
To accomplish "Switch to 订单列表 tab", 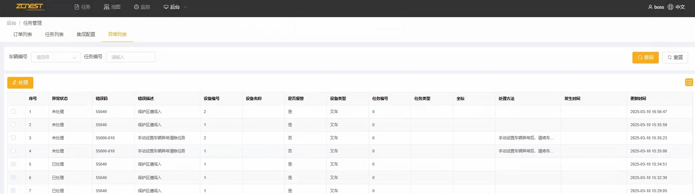I will [23, 34].
